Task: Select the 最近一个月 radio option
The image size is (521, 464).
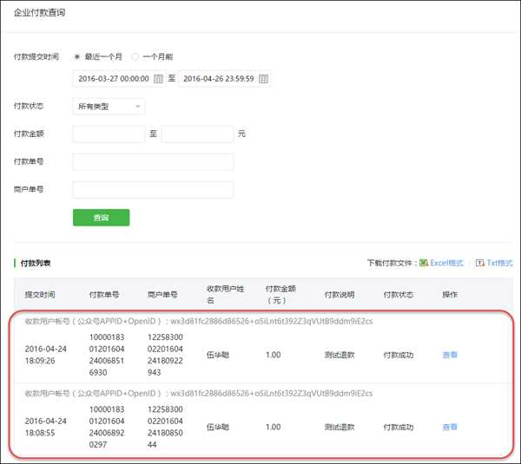Action: pos(76,56)
